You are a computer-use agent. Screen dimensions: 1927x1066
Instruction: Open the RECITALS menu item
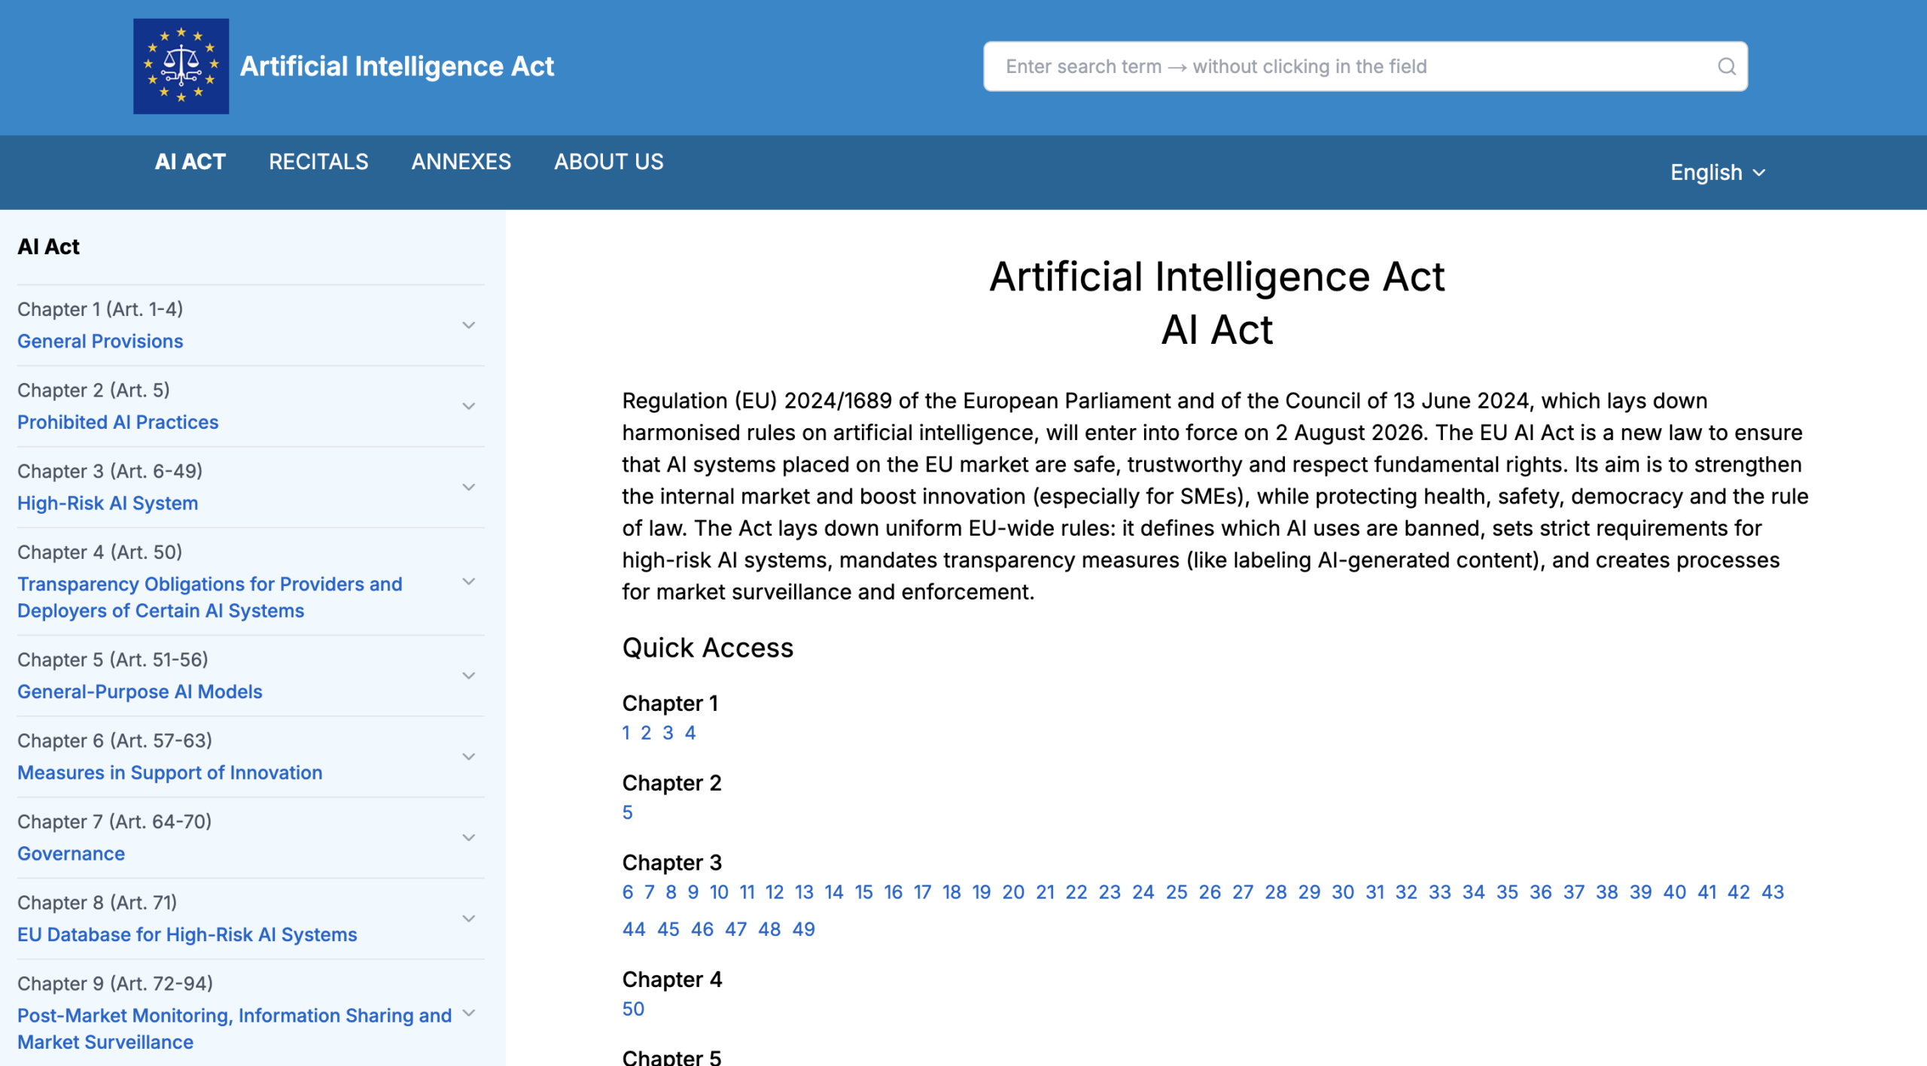coord(318,162)
